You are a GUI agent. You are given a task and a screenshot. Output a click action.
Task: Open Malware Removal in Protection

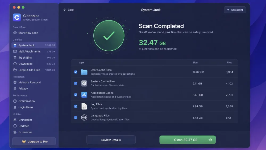tap(34, 82)
